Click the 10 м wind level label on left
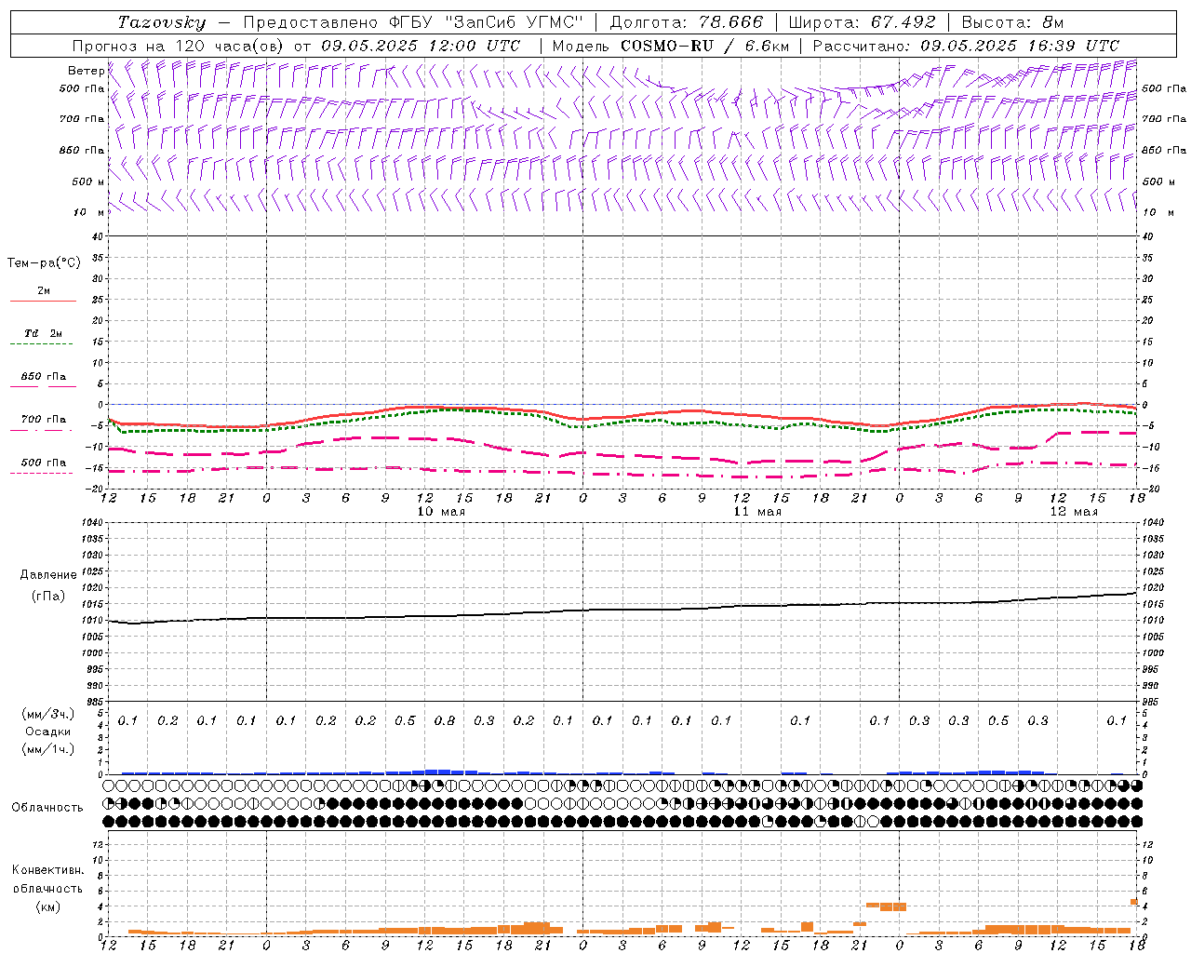 coord(89,213)
